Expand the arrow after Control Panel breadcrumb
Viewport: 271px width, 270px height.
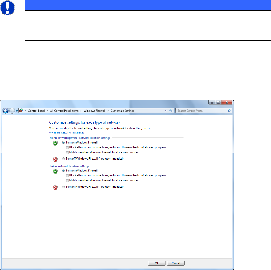tap(47, 111)
